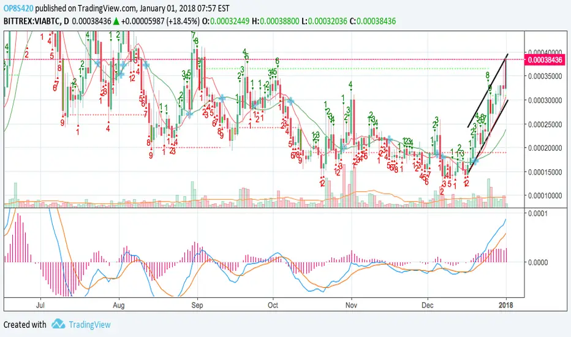Viewport: 571px width, 337px height.
Task: Select the L:0.00032036 low value
Action: pyautogui.click(x=325, y=21)
